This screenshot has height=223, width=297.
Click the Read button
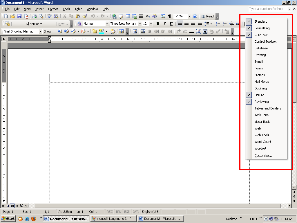pos(208,16)
